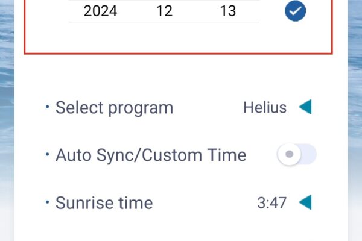Click the Select program row label

[114, 108]
